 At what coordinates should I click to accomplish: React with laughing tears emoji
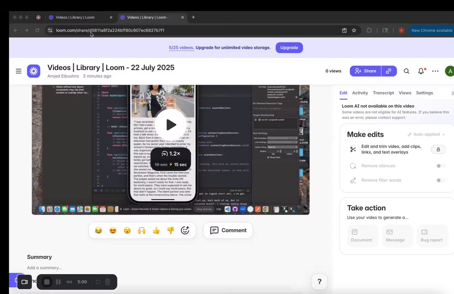pyautogui.click(x=99, y=231)
